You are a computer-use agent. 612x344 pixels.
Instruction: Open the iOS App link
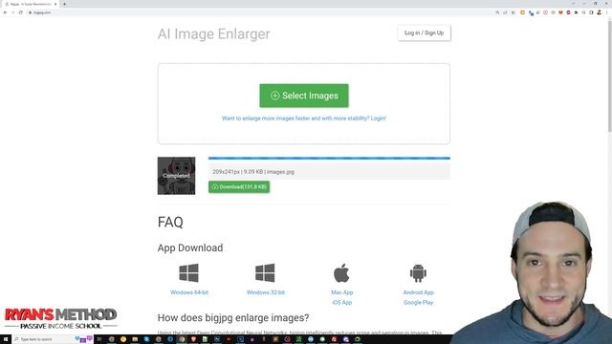342,303
